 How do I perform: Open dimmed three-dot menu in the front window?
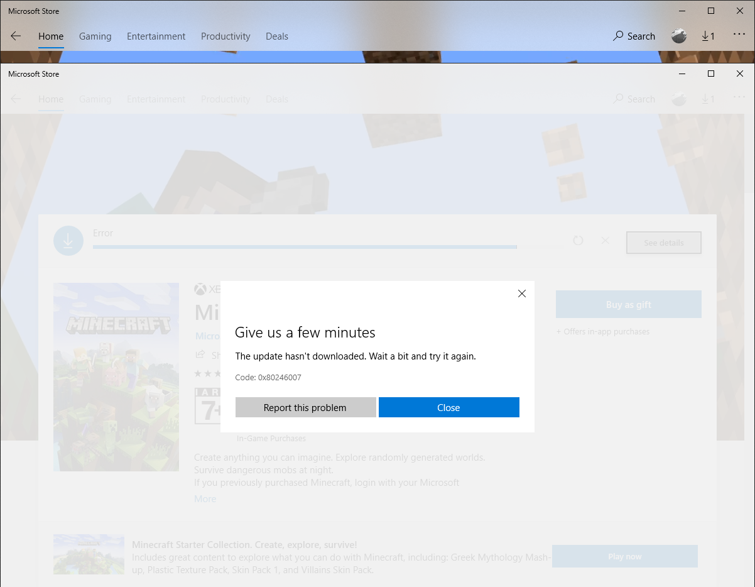pyautogui.click(x=739, y=98)
